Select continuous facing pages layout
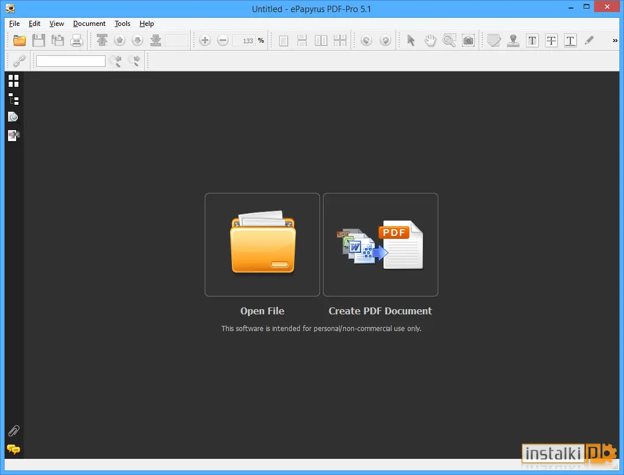The image size is (624, 475). pyautogui.click(x=340, y=40)
